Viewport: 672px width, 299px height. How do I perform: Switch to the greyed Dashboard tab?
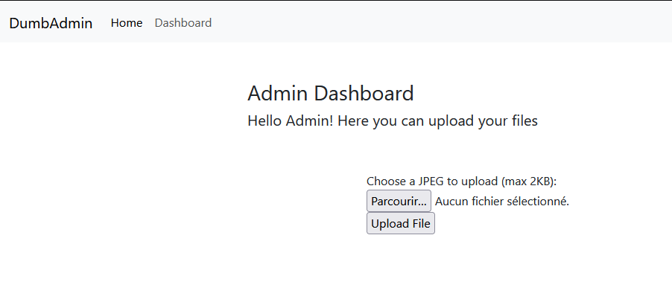183,22
